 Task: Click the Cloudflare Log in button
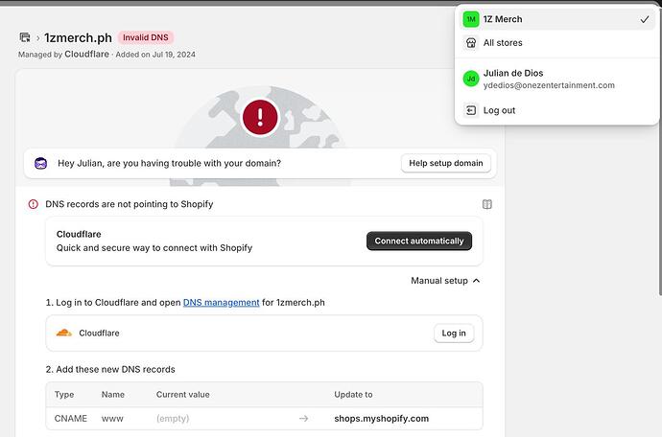pyautogui.click(x=454, y=333)
